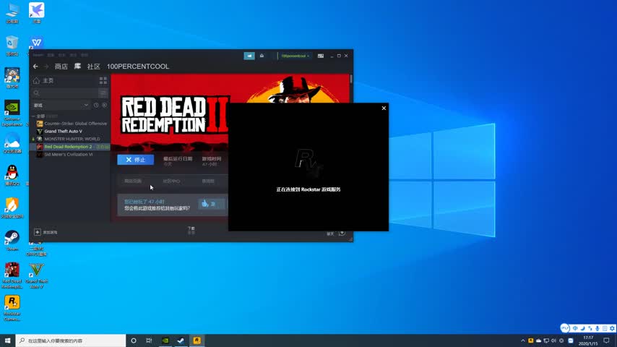Image resolution: width=617 pixels, height=347 pixels.
Task: Open the 库 library tab
Action: click(77, 67)
